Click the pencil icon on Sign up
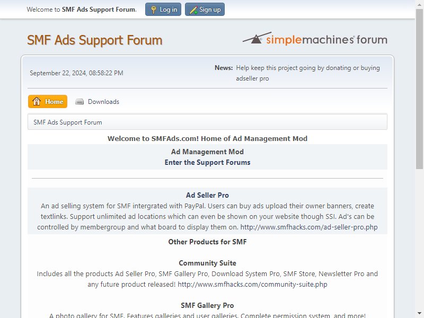 (193, 10)
